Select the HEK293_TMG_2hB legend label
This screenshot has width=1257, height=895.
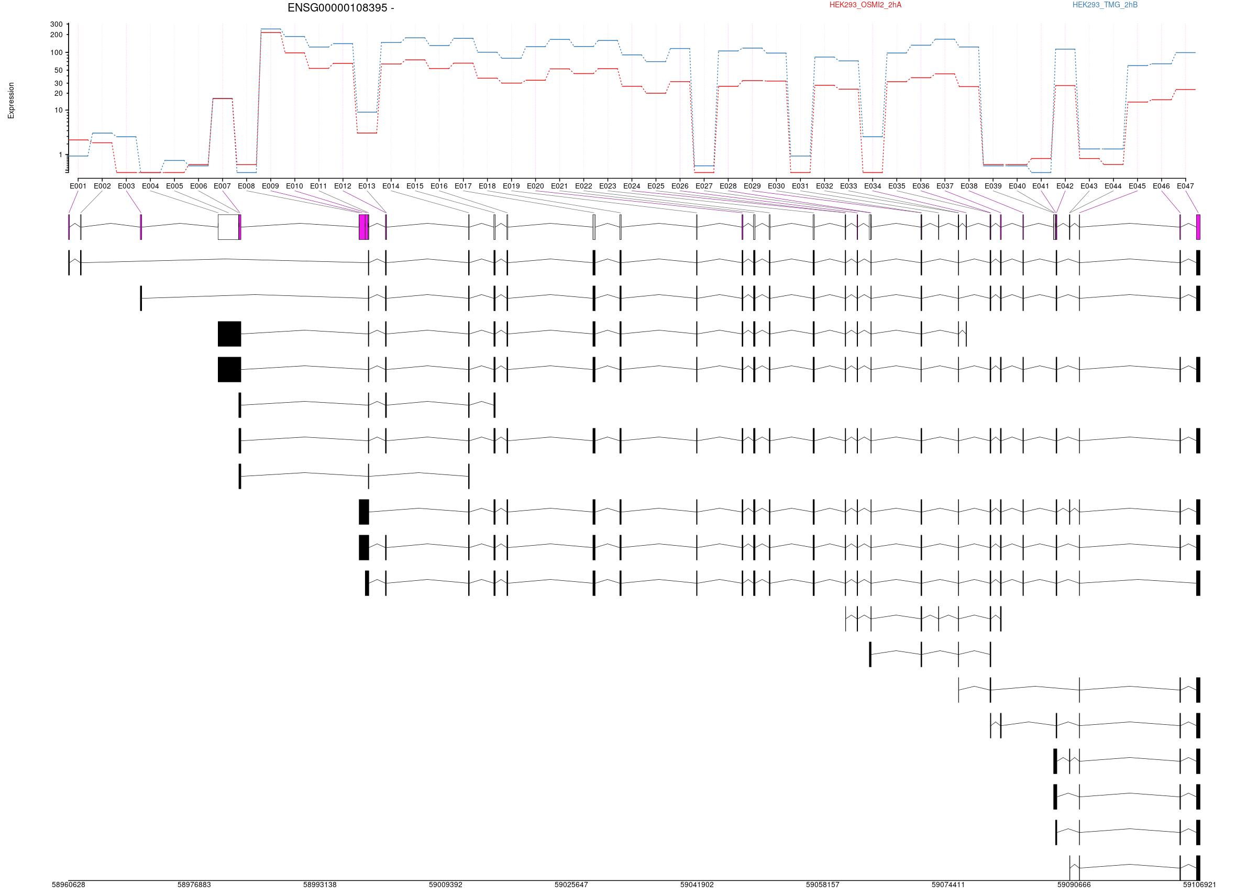(x=1105, y=5)
